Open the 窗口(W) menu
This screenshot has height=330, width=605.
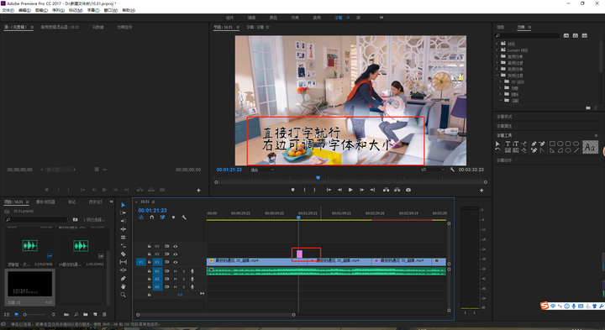pos(110,10)
